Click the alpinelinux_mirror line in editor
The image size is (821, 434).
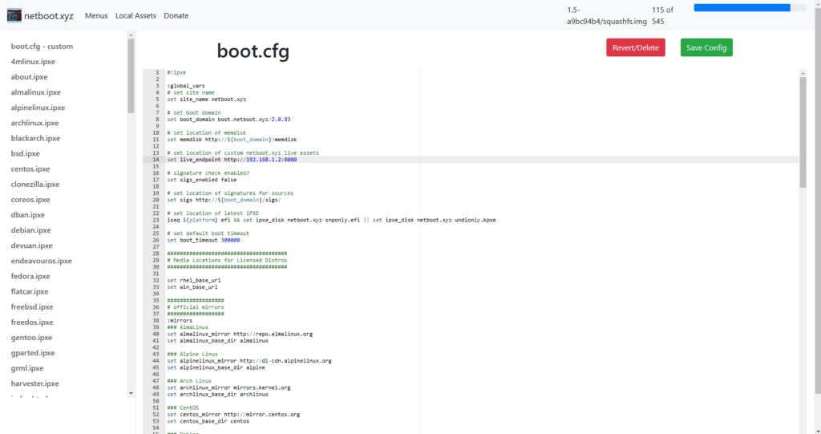[x=249, y=361]
